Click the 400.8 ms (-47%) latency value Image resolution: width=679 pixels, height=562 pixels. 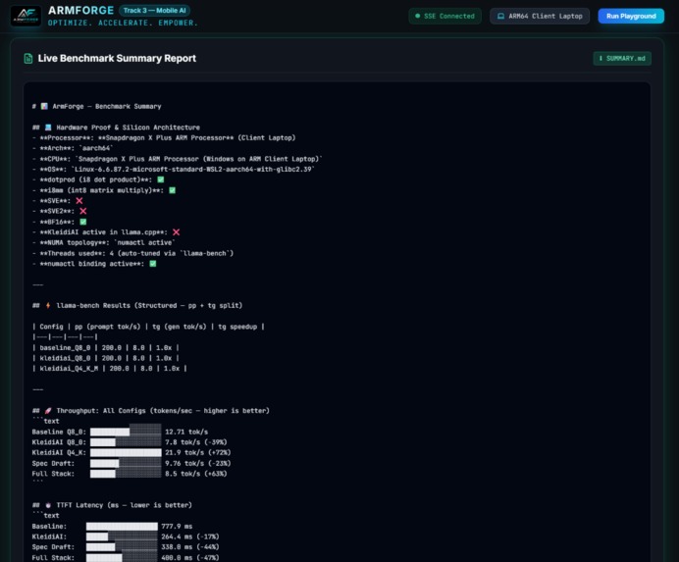pyautogui.click(x=190, y=558)
